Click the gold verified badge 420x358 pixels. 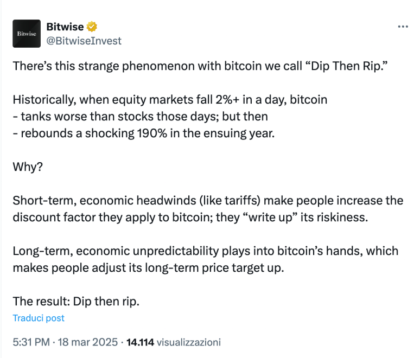pyautogui.click(x=93, y=26)
